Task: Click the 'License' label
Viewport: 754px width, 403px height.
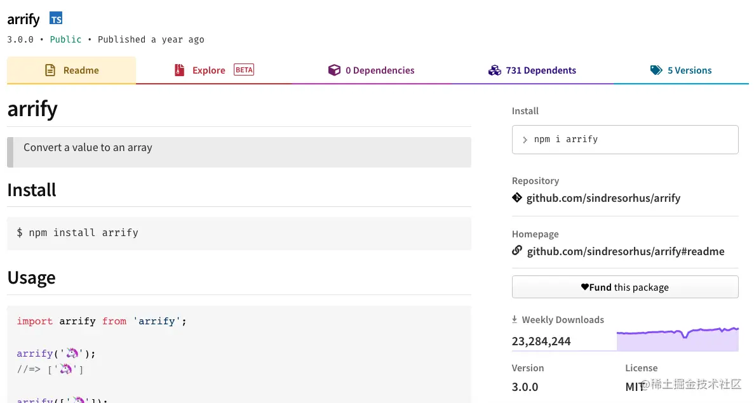Action: tap(641, 368)
